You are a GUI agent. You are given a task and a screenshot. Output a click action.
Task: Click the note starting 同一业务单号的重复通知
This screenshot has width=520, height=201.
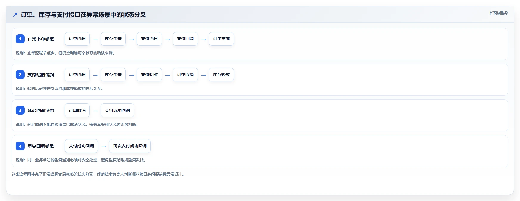[81, 160]
